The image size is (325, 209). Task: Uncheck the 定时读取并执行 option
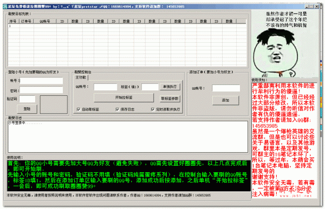coord(153,109)
